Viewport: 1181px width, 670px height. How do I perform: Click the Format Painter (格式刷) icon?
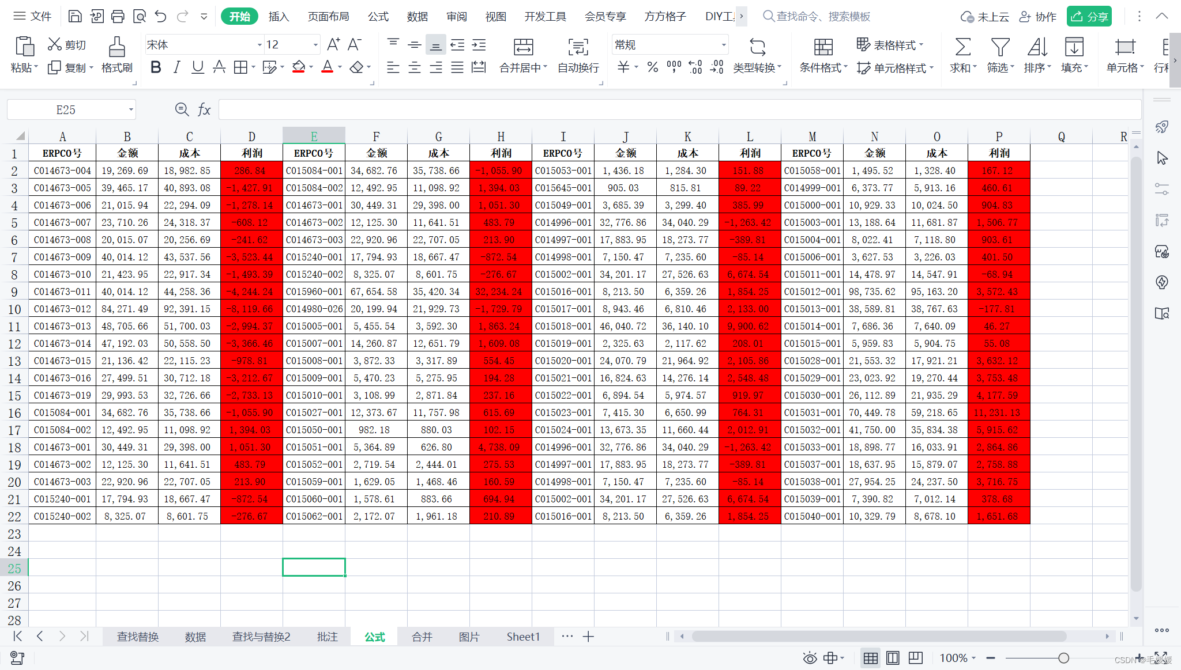click(116, 47)
